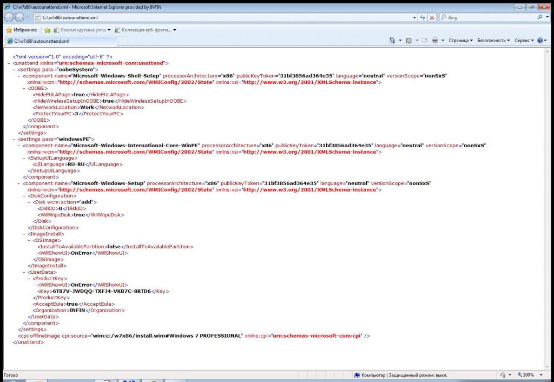Click the Organization INFIN value
This screenshot has width=554, height=382.
[77, 310]
